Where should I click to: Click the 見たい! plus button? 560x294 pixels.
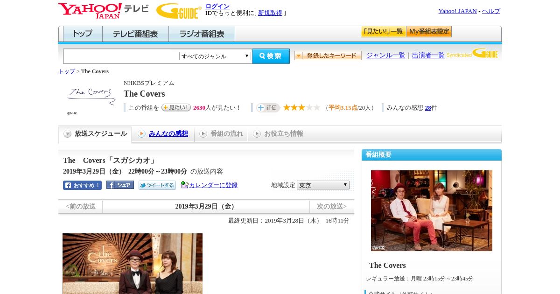click(176, 107)
